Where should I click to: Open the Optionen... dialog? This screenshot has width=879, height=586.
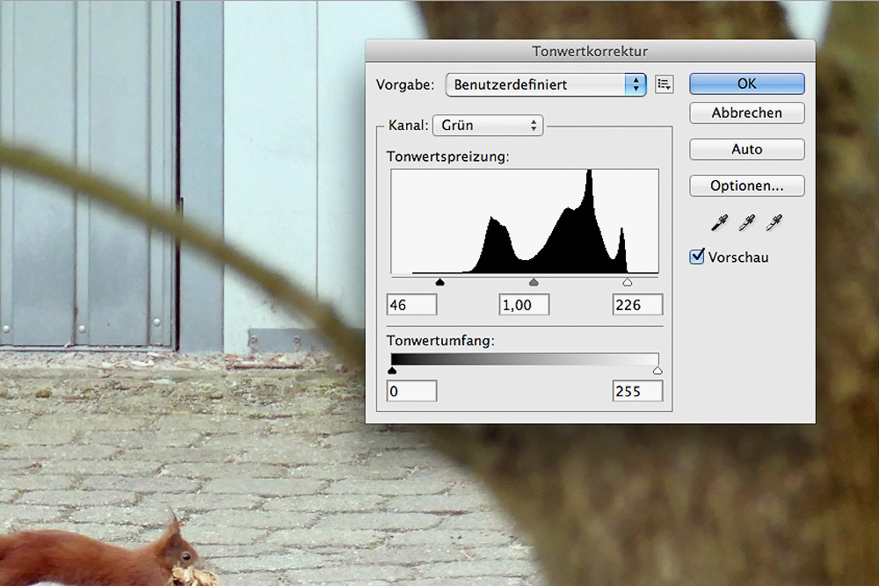coord(746,186)
